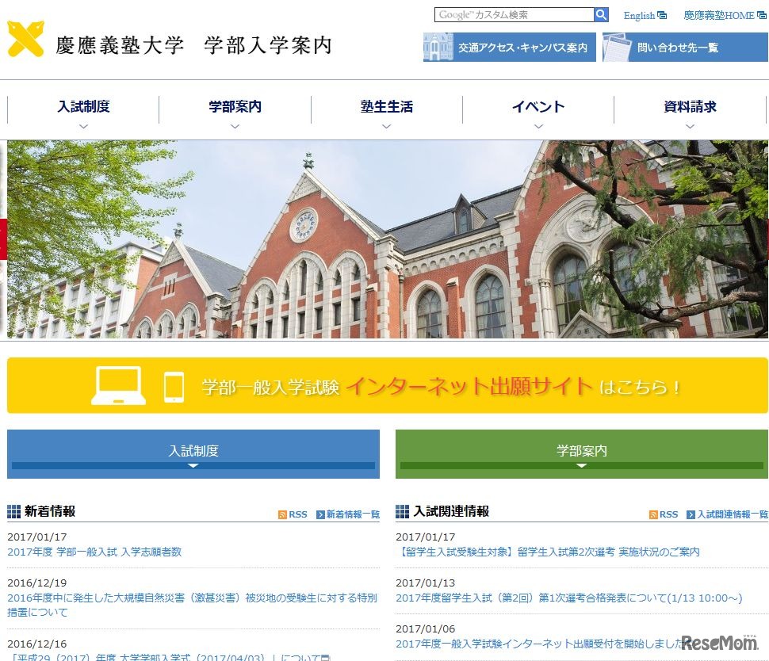769x661 pixels.
Task: Click the Google カスタム検索 input field
Action: tap(514, 15)
